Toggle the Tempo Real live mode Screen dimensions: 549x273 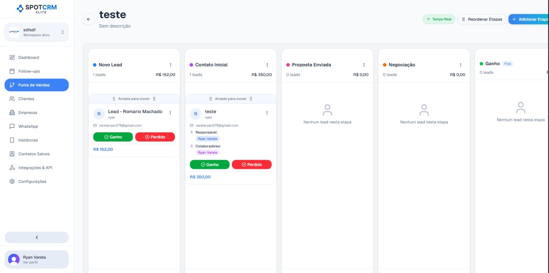(x=439, y=19)
